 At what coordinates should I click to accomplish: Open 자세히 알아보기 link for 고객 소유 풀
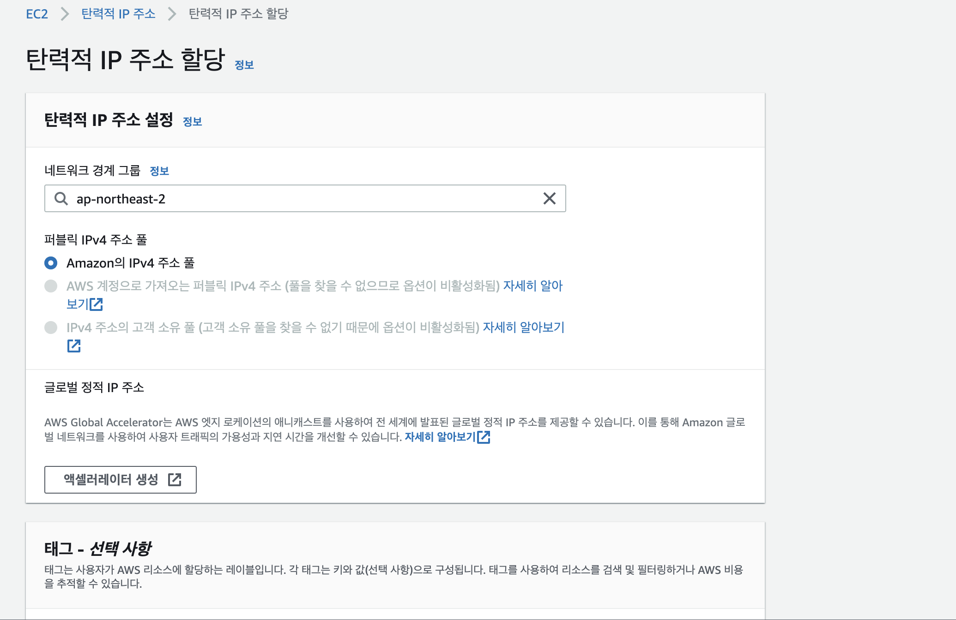(x=524, y=328)
